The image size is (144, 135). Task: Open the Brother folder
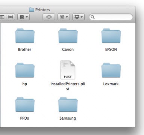click(25, 36)
